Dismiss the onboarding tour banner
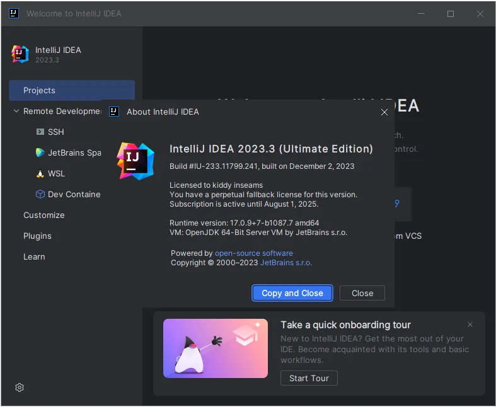 [470, 324]
